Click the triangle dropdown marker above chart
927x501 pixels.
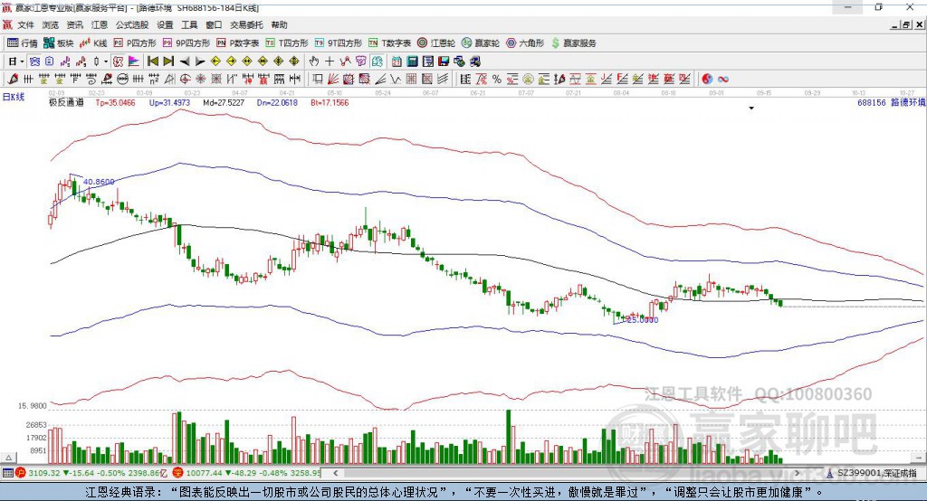751,109
